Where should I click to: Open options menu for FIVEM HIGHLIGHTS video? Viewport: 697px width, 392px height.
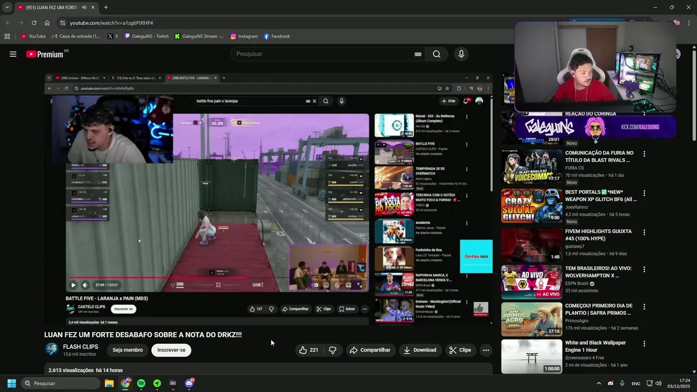point(644,232)
